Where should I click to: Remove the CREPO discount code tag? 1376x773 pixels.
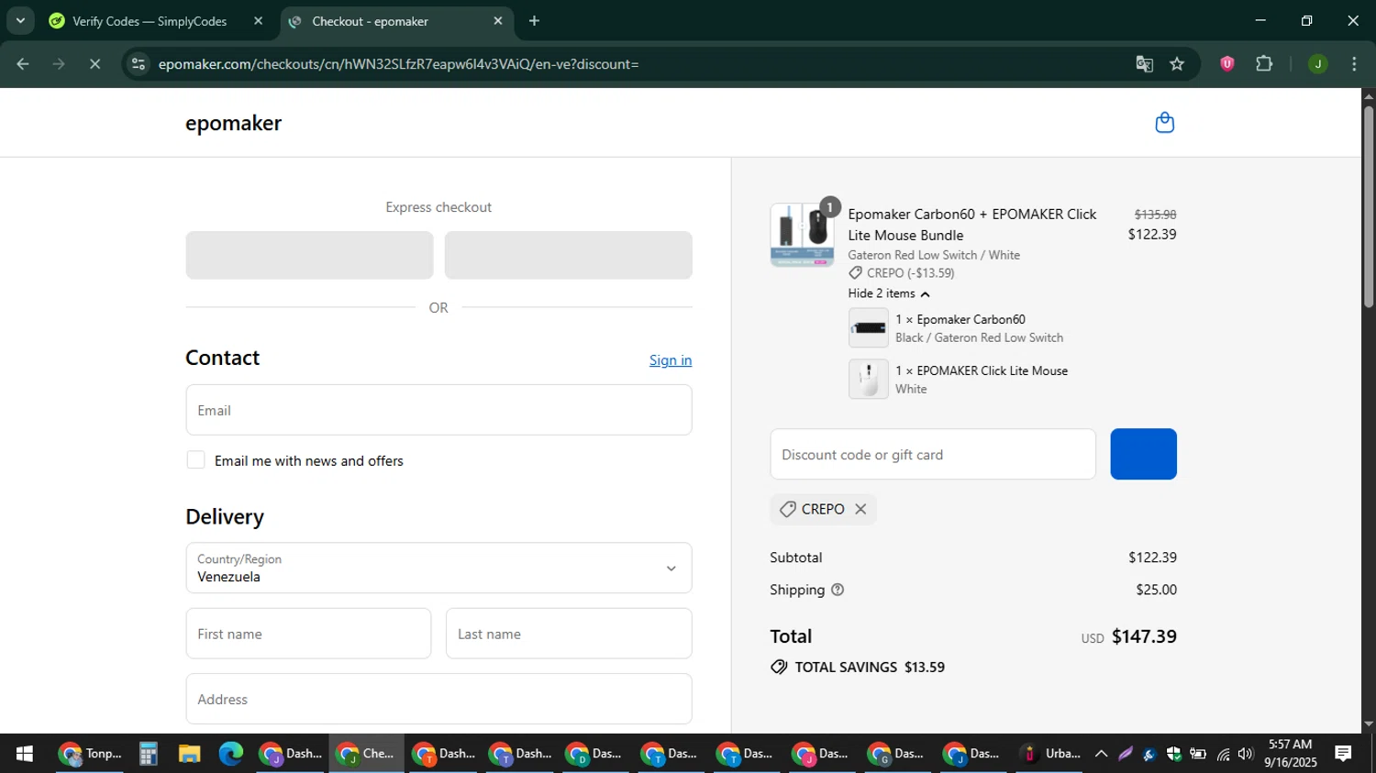click(x=860, y=509)
